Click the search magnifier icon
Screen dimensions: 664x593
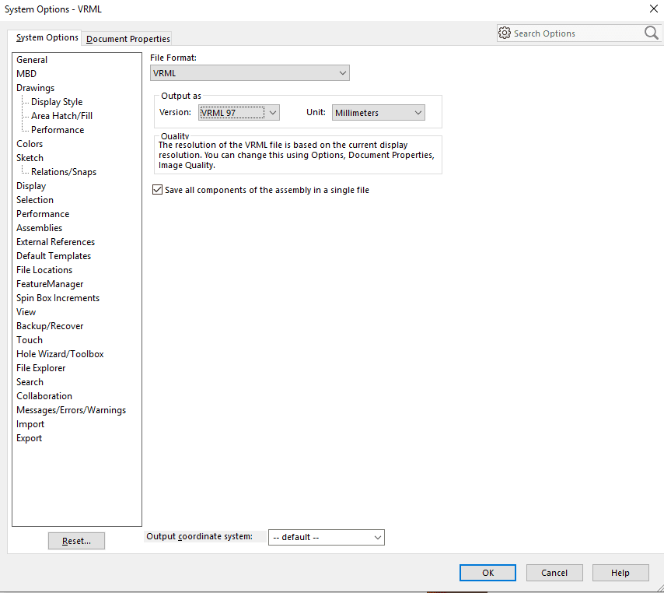coord(652,33)
